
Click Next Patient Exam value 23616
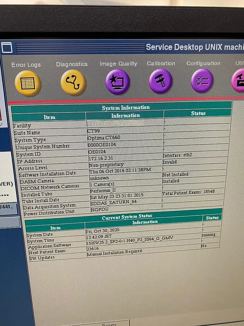(x=92, y=249)
